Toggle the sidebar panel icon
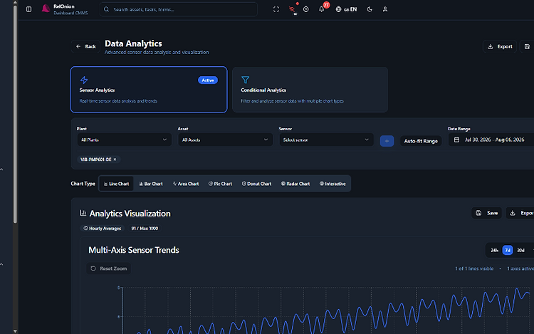Screen dimensions: 534x334 click(x=29, y=9)
